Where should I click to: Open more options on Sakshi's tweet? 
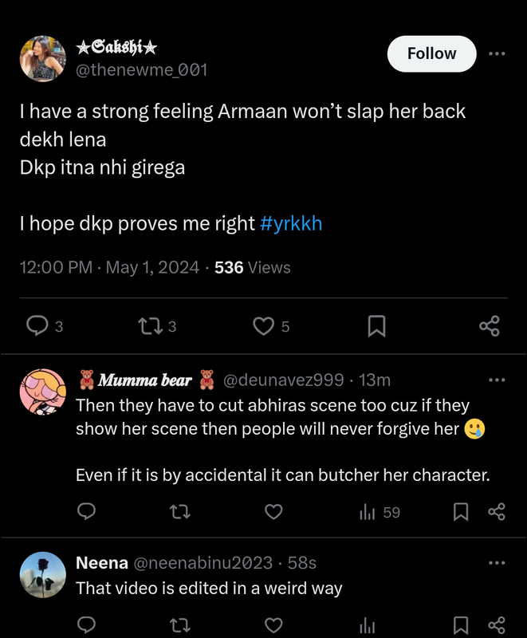497,54
